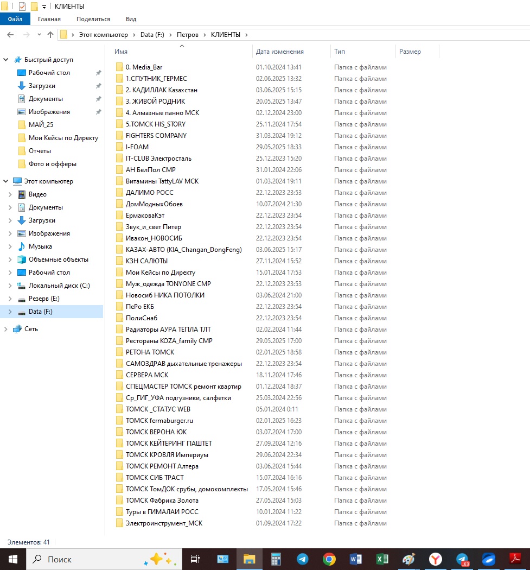Open the Вид ribbon tab
The width and height of the screenshot is (530, 570).
[x=131, y=19]
